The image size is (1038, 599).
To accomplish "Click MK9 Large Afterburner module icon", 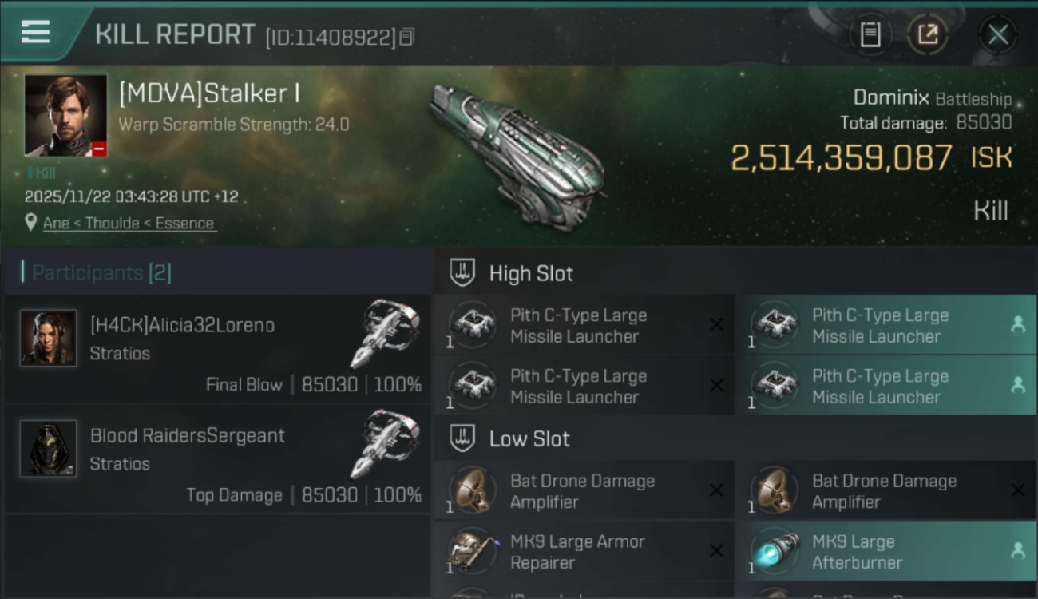I will point(775,551).
